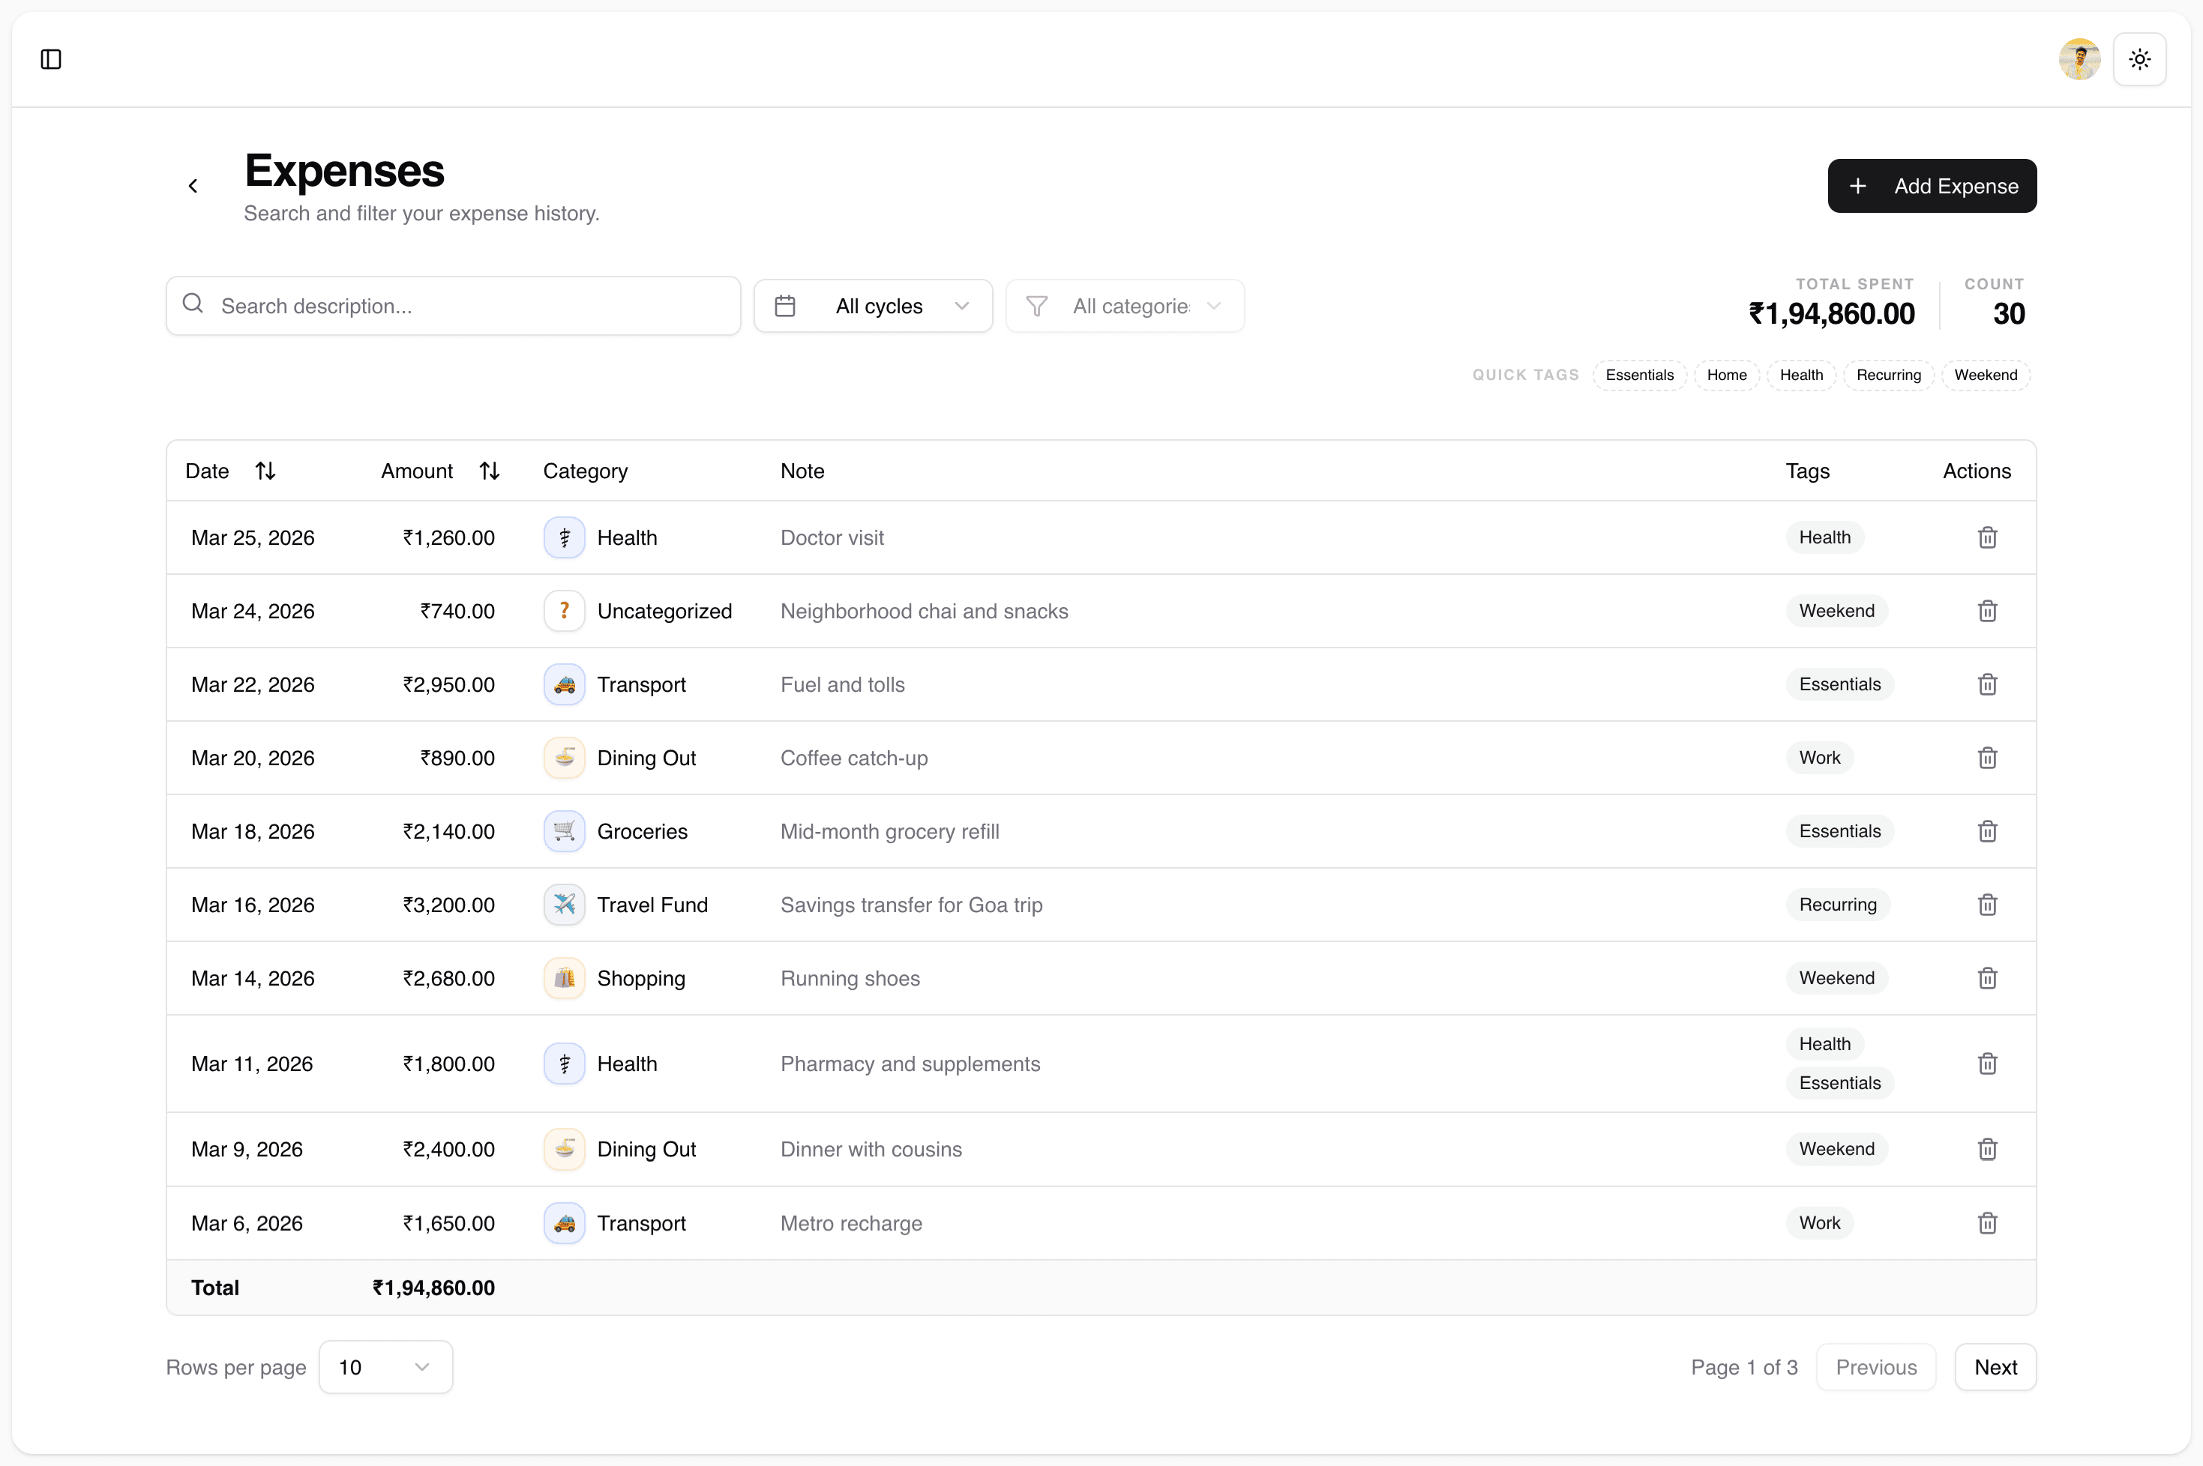The width and height of the screenshot is (2203, 1466).
Task: Click the search description field
Action: (x=453, y=305)
